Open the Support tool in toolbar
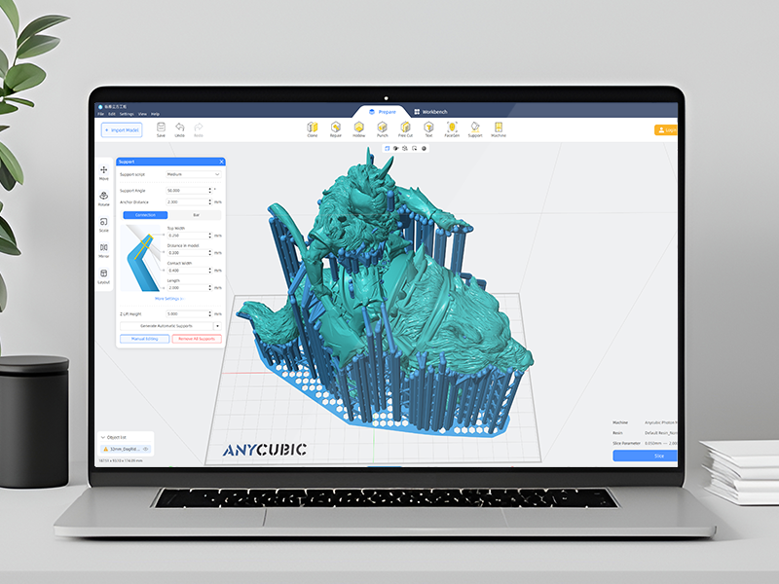The width and height of the screenshot is (779, 584). (475, 129)
